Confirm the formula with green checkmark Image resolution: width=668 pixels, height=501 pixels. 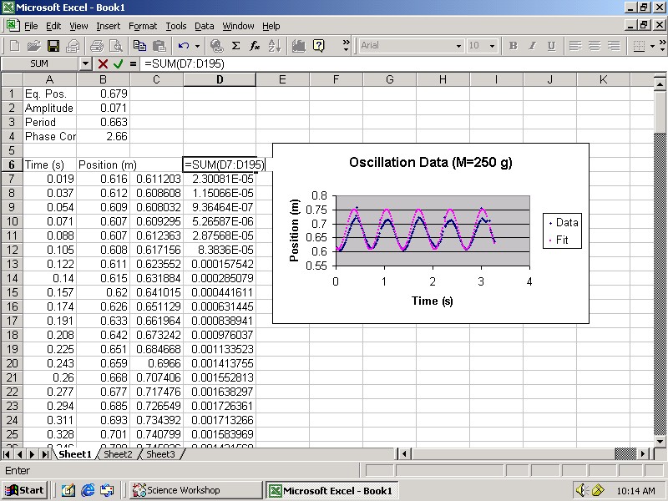(119, 63)
